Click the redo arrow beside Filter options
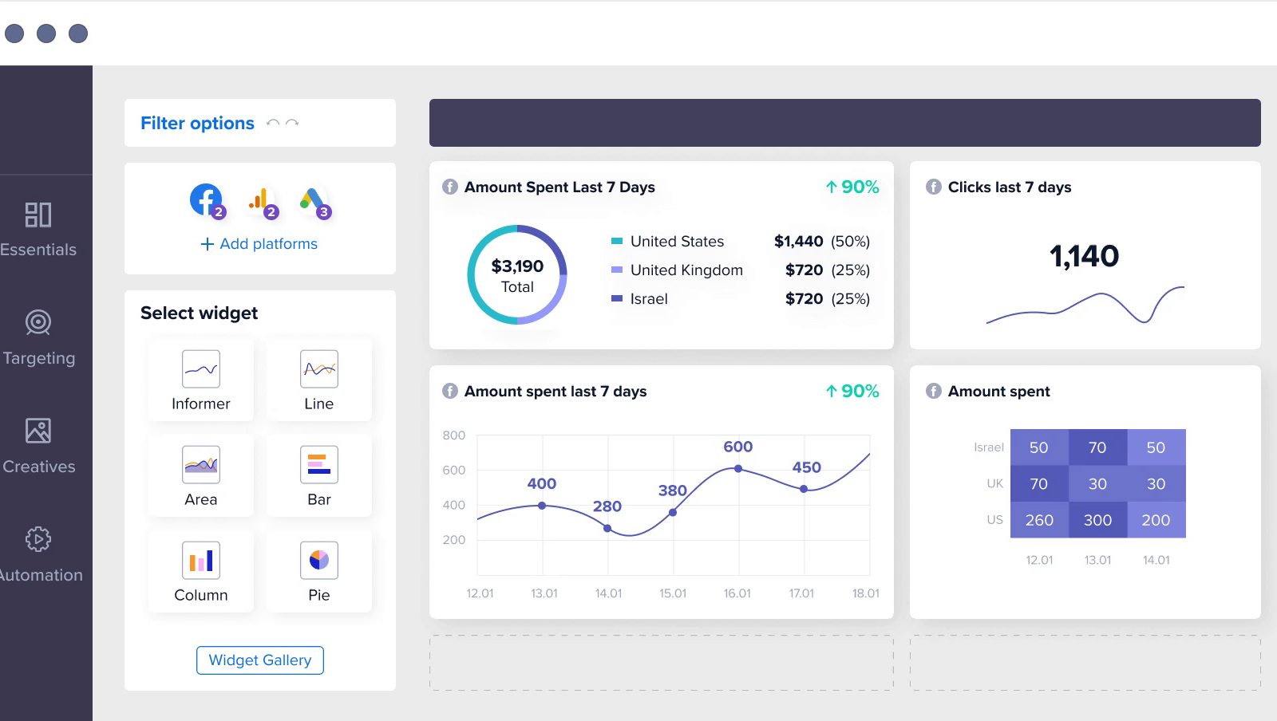Screen dimensions: 1277x721 292,123
